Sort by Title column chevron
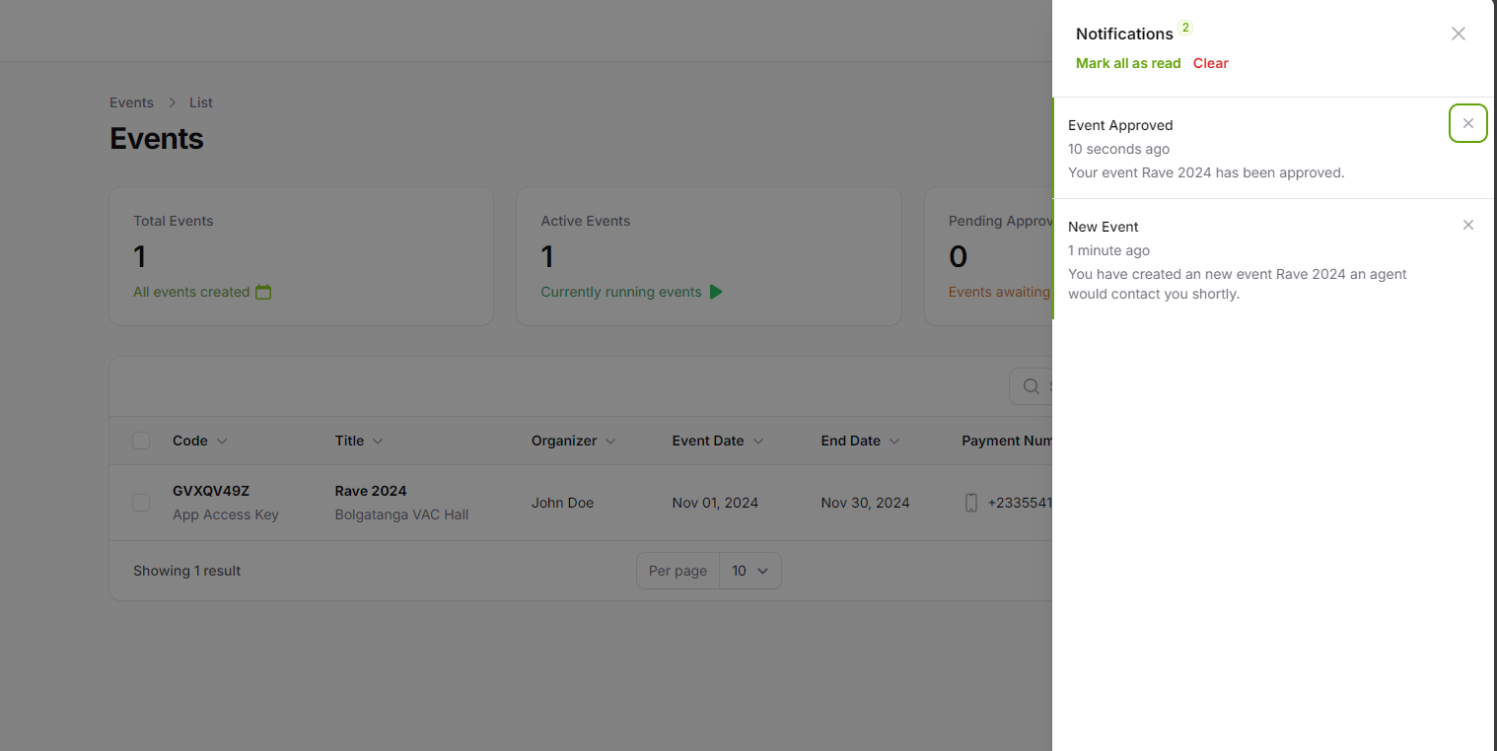This screenshot has width=1497, height=751. click(x=378, y=442)
